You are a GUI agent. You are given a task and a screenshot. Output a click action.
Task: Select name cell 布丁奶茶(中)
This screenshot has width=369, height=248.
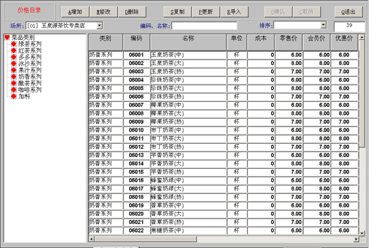[x=188, y=130]
